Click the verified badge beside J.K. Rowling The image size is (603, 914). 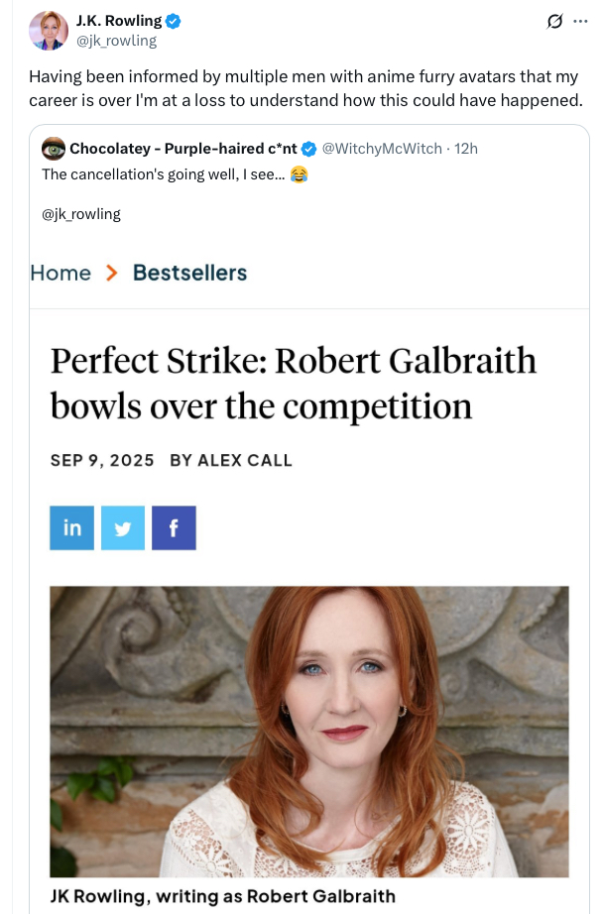174,21
